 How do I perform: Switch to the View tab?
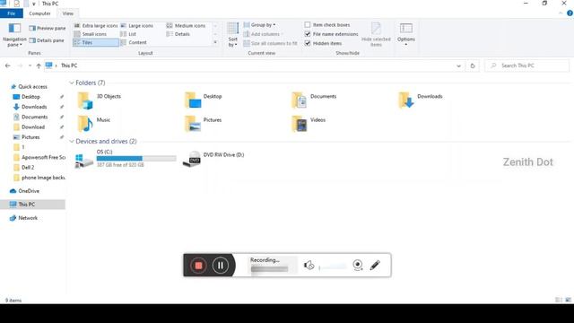[x=68, y=13]
